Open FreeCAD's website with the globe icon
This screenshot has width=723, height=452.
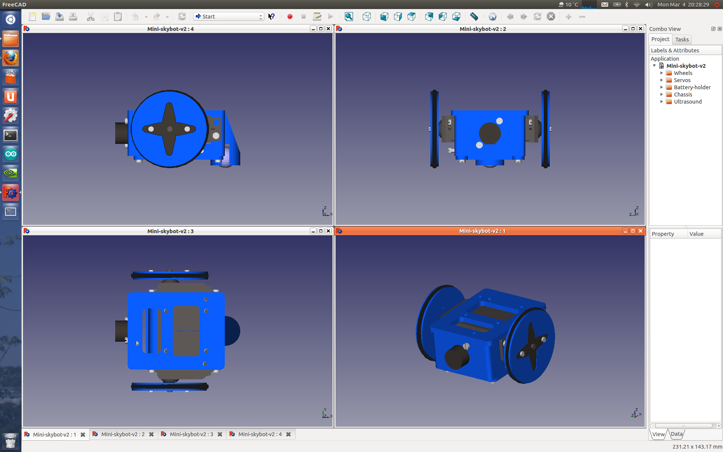tap(493, 17)
